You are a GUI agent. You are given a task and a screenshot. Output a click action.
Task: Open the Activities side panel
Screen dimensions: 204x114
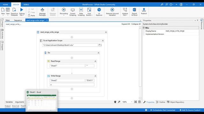2,34
